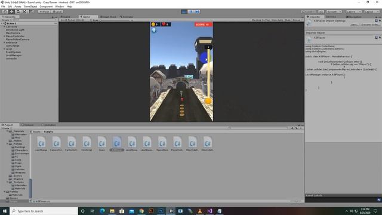The height and width of the screenshot is (215, 382).
Task: Open the Assets menu
Action: pyautogui.click(x=18, y=7)
